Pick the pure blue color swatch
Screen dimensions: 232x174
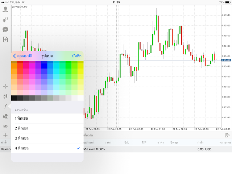point(44,66)
